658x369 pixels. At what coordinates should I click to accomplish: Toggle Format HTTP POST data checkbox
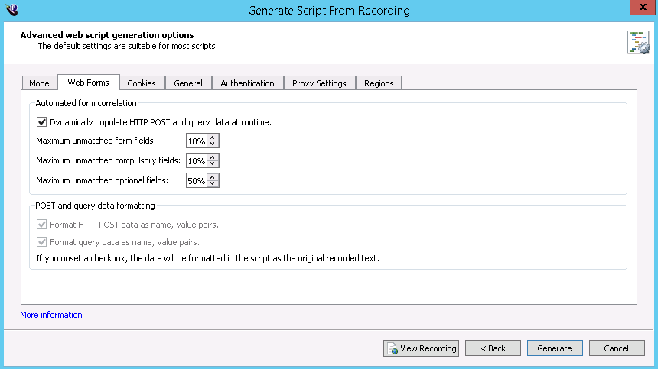(42, 225)
